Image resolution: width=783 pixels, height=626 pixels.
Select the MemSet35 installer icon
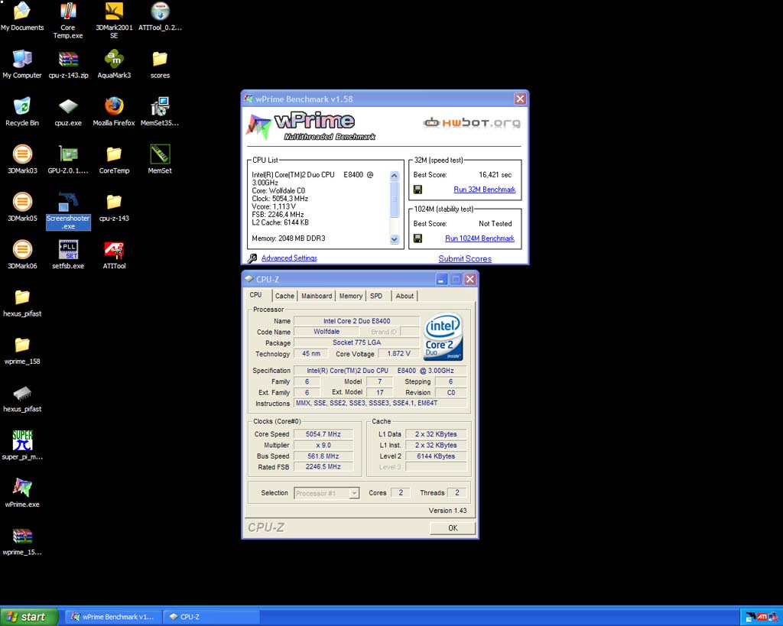160,112
